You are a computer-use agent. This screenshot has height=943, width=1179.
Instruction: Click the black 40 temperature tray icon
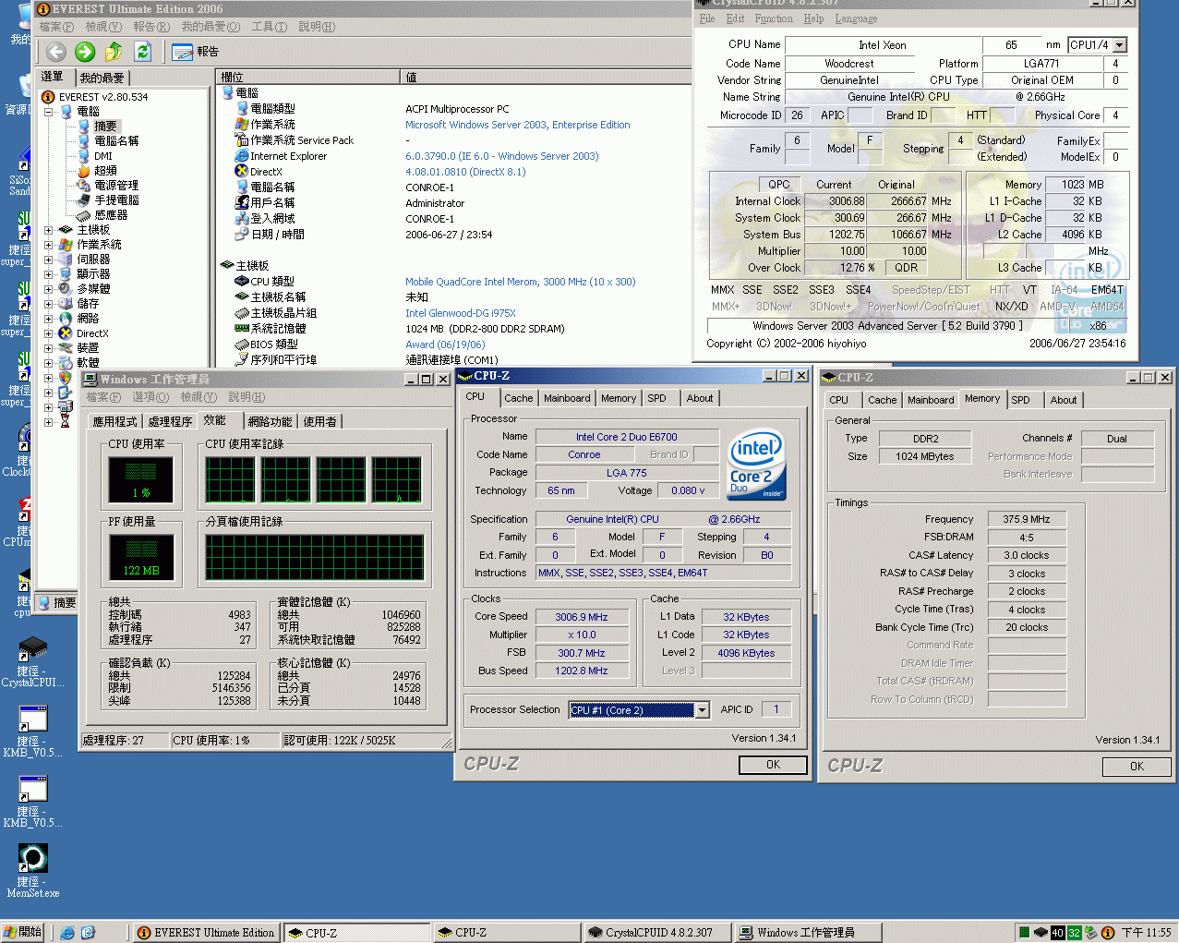click(1058, 933)
